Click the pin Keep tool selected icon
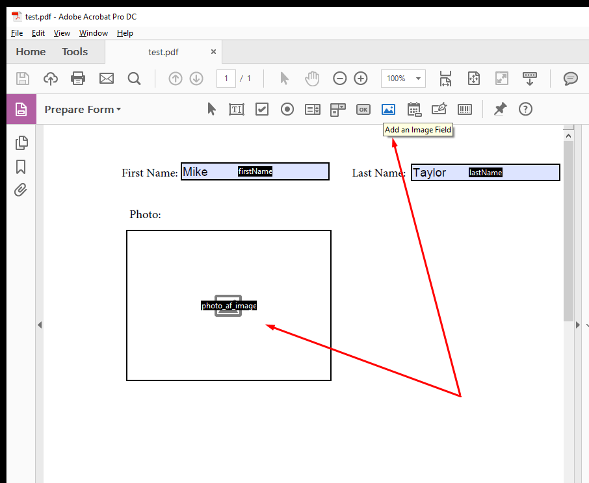The width and height of the screenshot is (589, 483). [x=500, y=110]
